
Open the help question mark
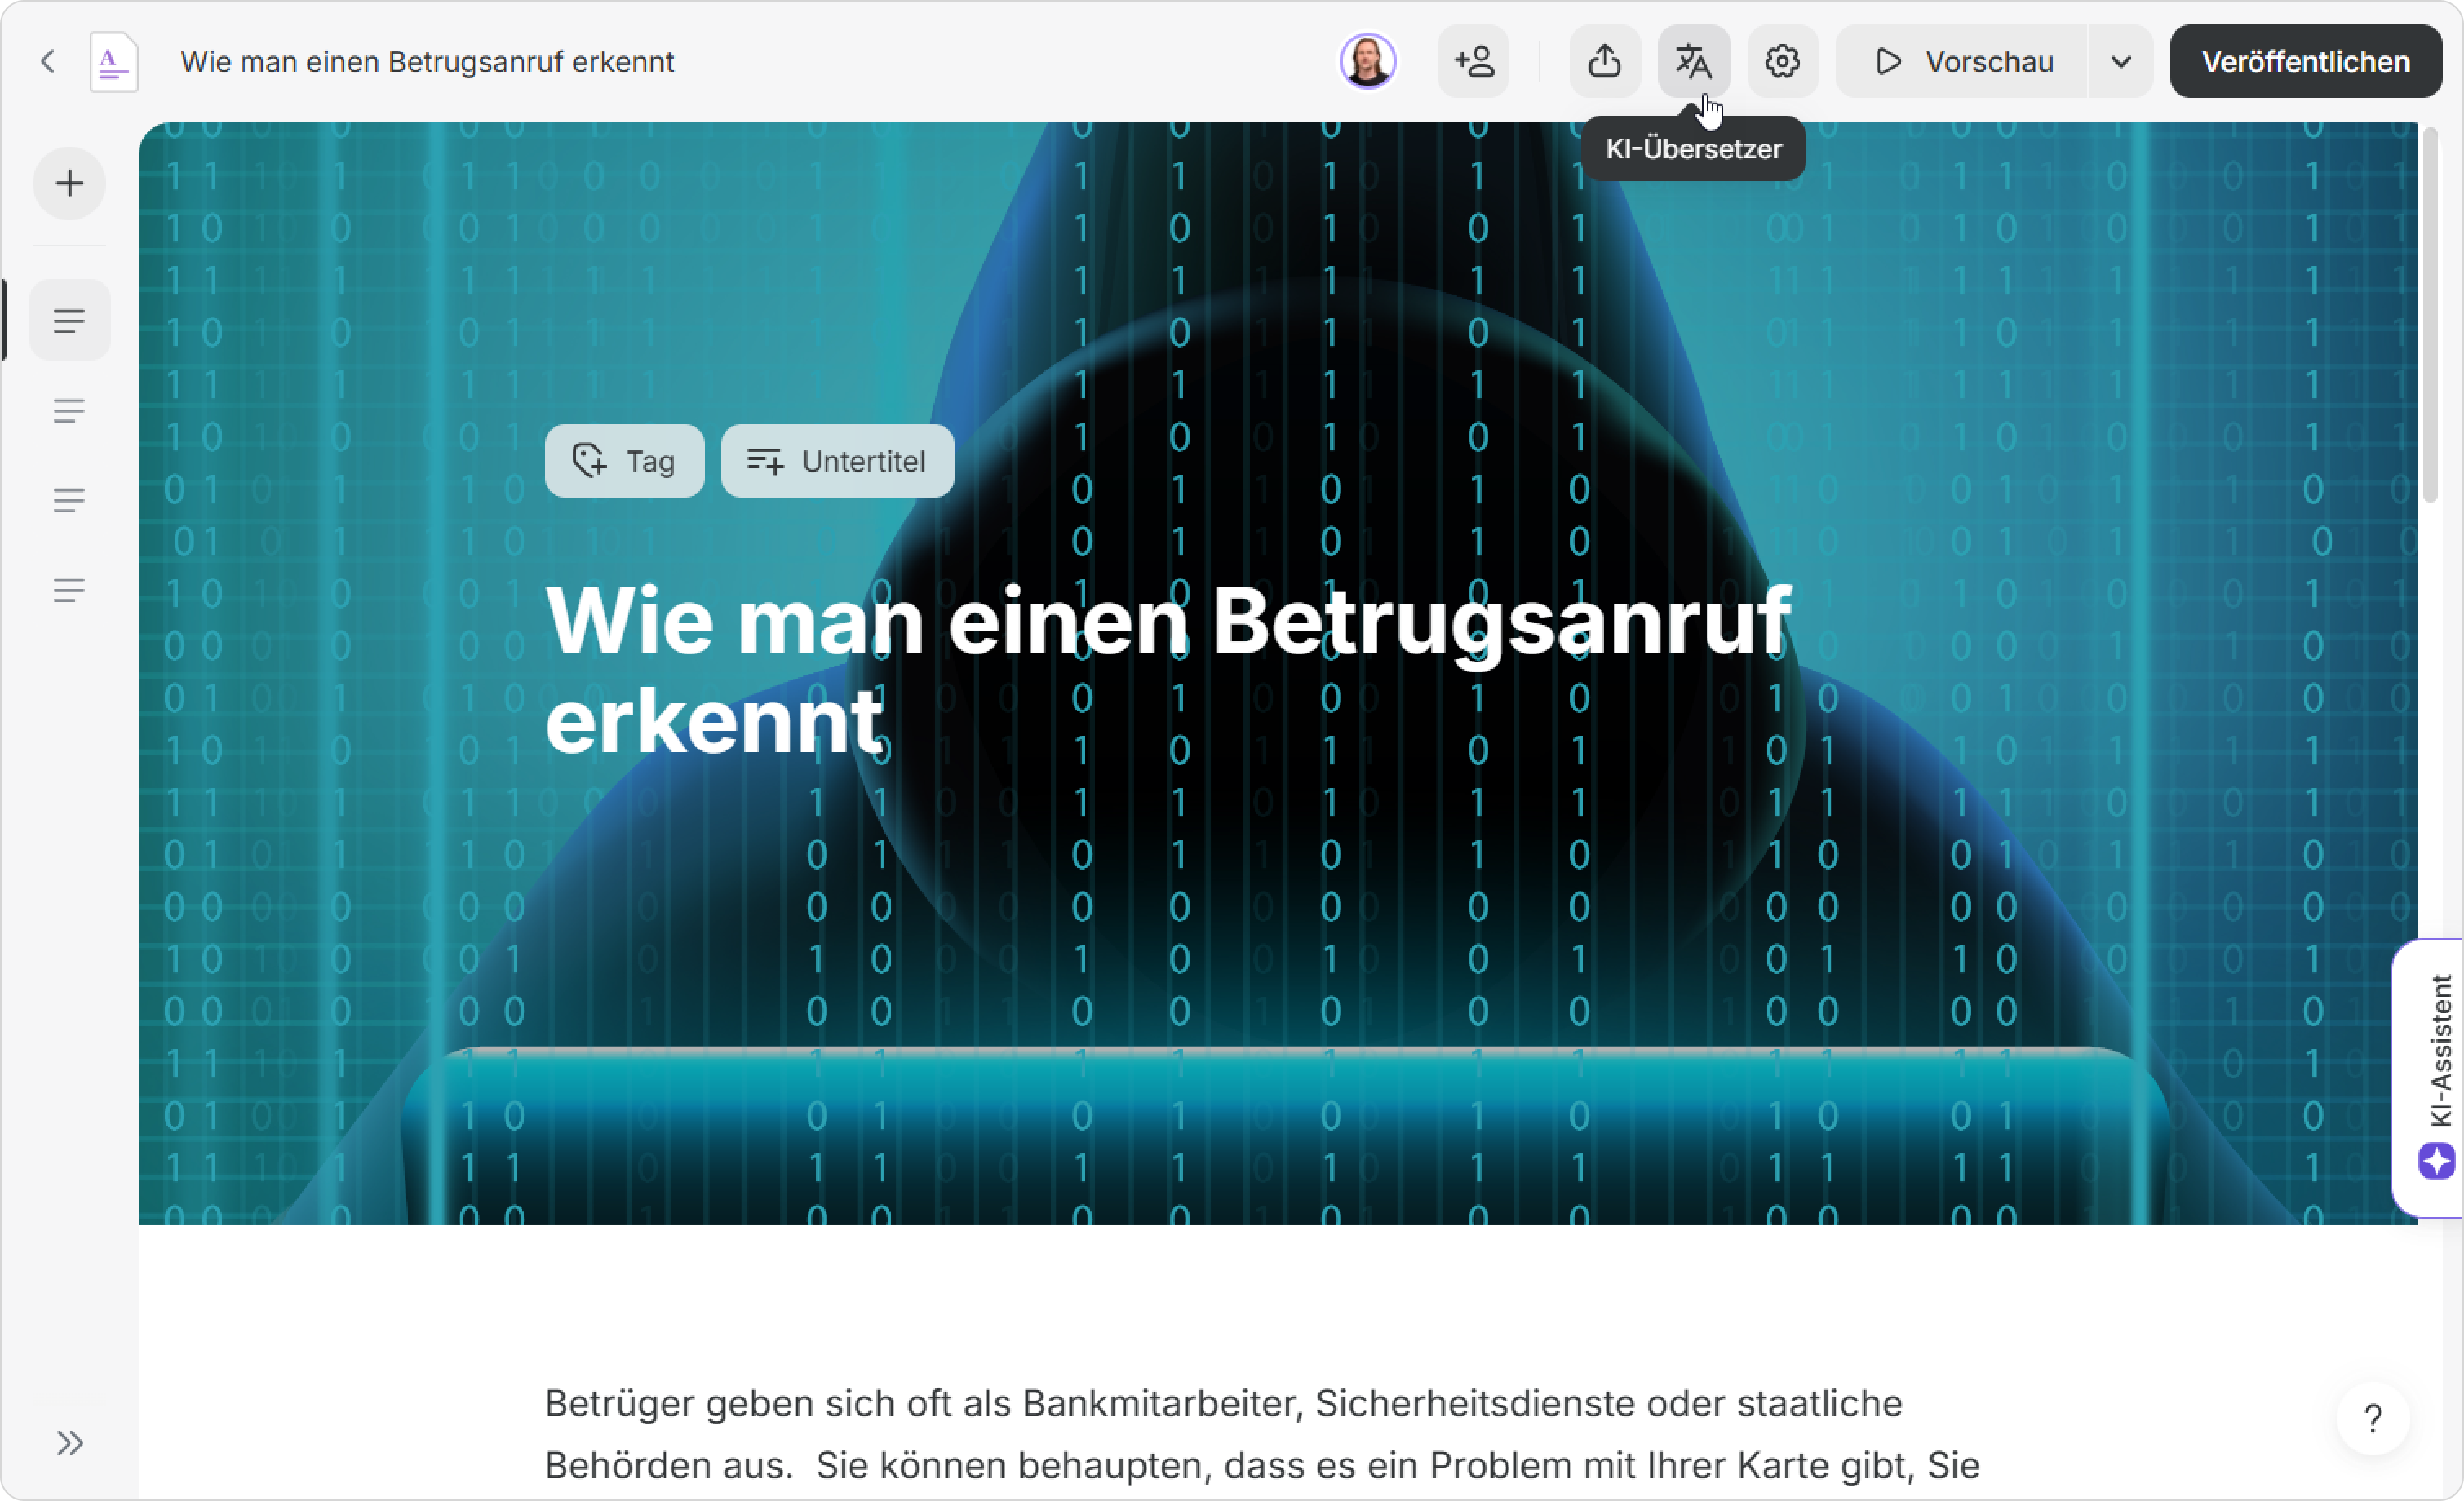coord(2372,1418)
